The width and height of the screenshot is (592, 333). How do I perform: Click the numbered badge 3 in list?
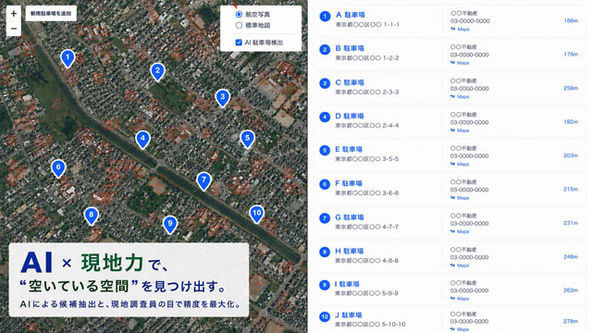coord(325,83)
